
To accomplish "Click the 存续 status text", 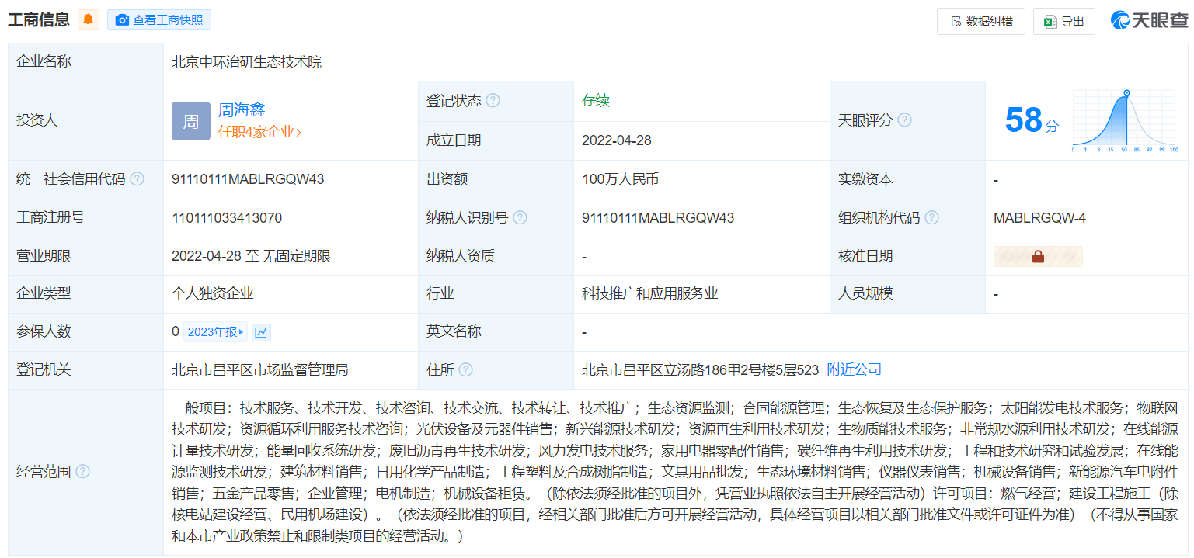I will click(596, 100).
